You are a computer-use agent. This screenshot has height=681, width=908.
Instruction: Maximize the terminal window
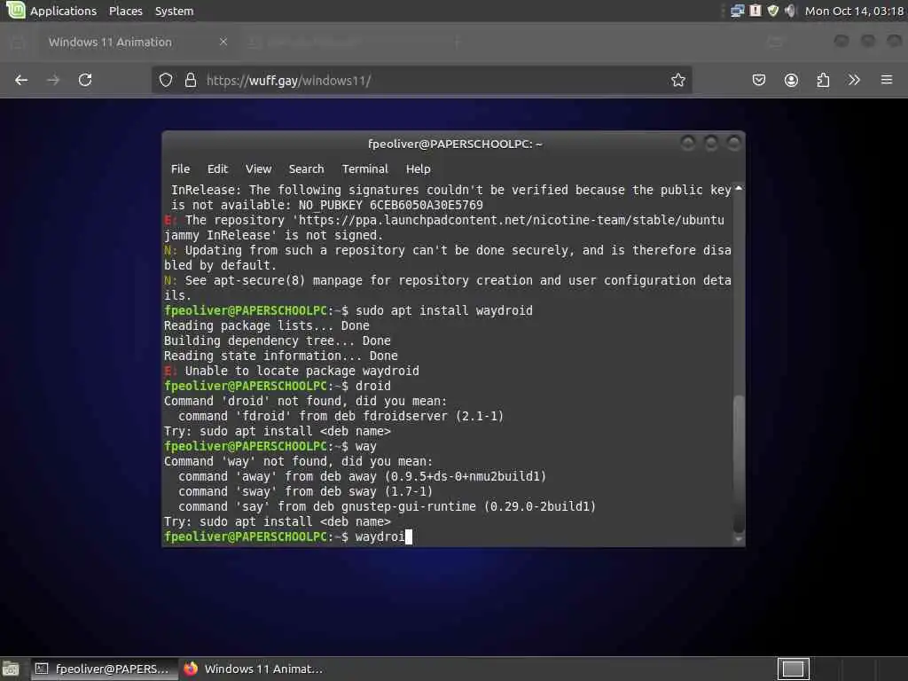click(x=711, y=143)
